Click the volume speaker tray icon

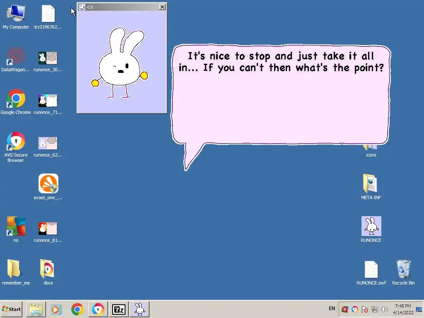pyautogui.click(x=384, y=309)
